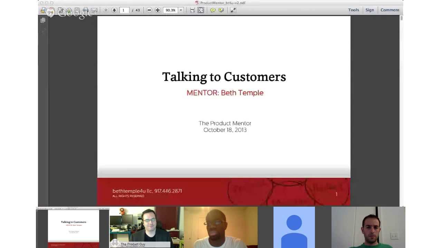Open the page thumbnails sidebar panel icon

tap(43, 20)
